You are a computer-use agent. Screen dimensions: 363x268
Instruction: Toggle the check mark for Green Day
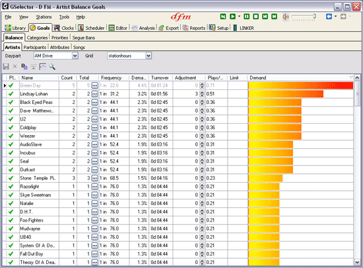tap(11, 85)
